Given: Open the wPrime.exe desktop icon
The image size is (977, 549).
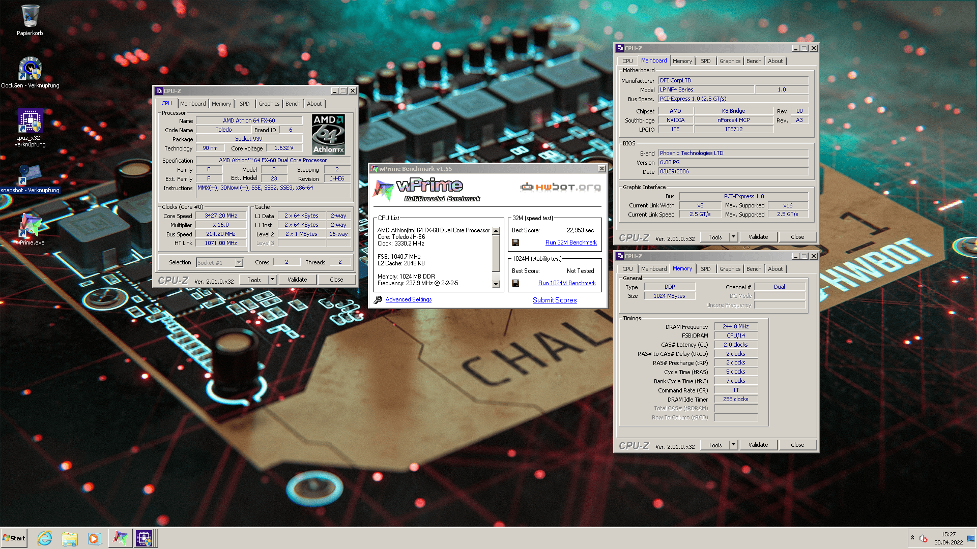Looking at the screenshot, I should 30,229.
